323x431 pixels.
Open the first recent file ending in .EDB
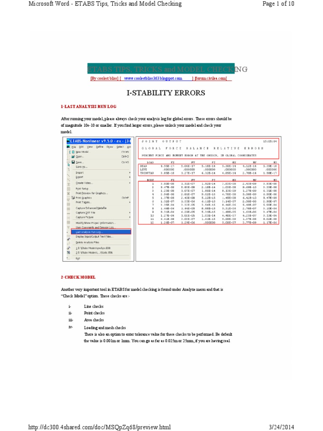[x=93, y=248]
